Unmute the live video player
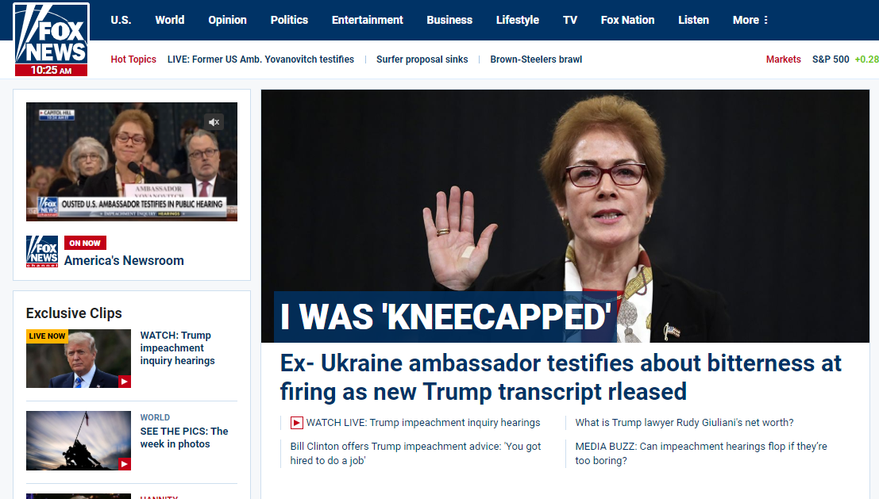 [214, 121]
